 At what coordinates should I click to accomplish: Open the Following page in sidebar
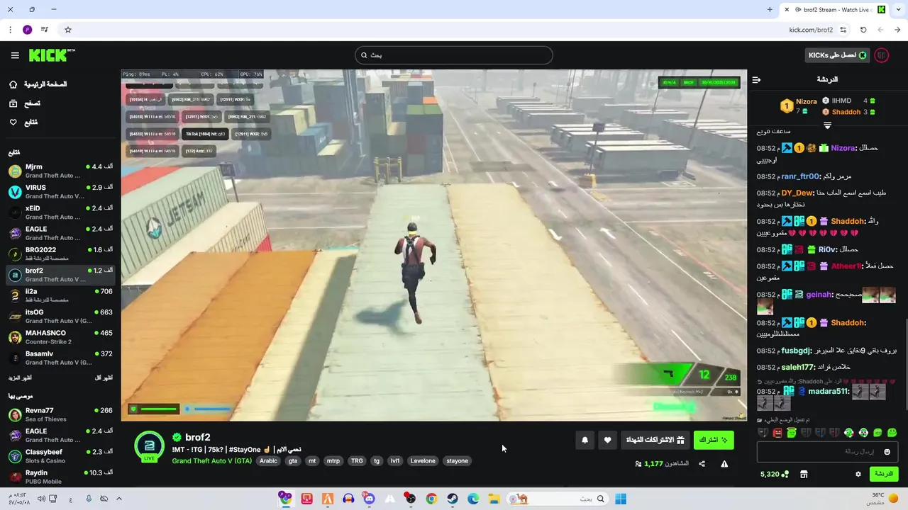pos(23,123)
